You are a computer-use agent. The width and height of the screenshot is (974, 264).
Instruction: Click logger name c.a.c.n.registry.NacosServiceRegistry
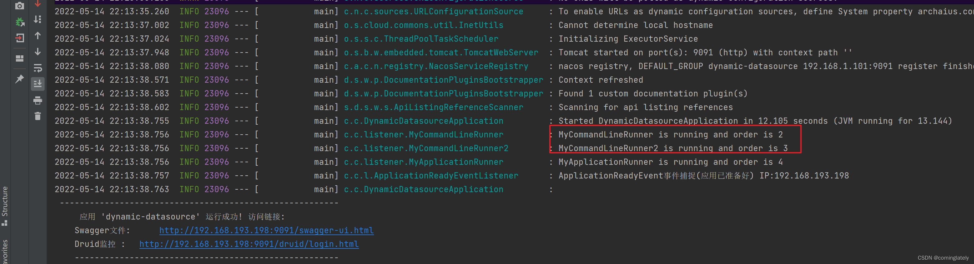click(436, 66)
